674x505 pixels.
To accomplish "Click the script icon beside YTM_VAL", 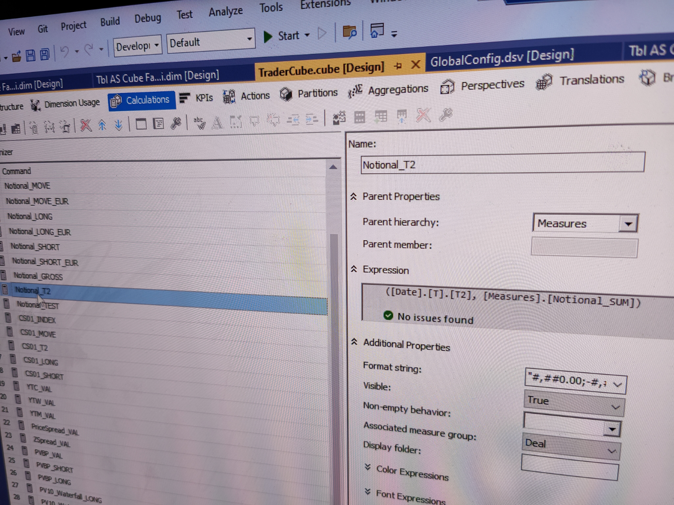I will coord(19,412).
